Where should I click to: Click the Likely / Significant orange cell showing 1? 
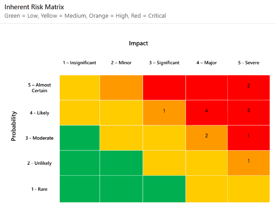pos(164,113)
